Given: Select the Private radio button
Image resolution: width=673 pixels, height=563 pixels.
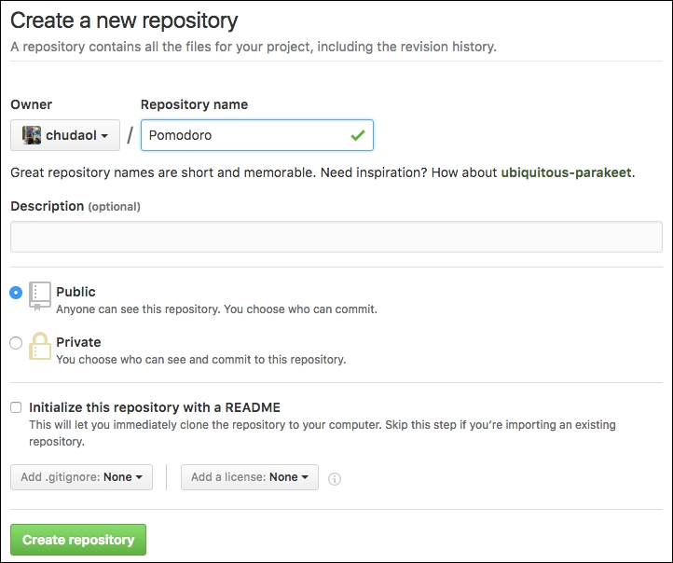Looking at the screenshot, I should click(x=16, y=343).
